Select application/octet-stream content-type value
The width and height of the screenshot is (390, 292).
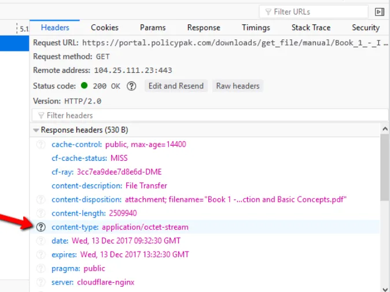pos(145,227)
